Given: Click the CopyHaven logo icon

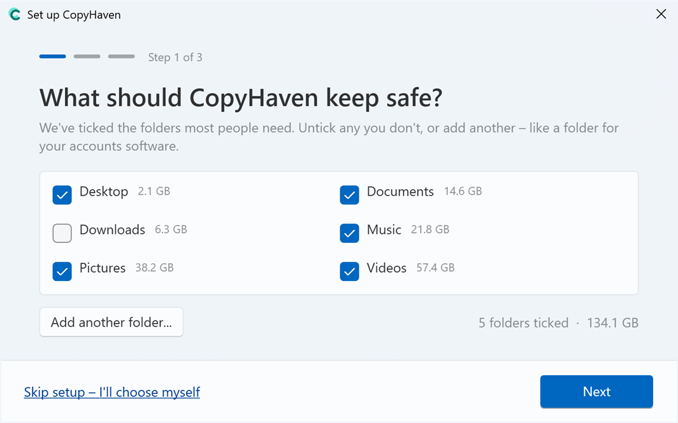Looking at the screenshot, I should pyautogui.click(x=14, y=14).
